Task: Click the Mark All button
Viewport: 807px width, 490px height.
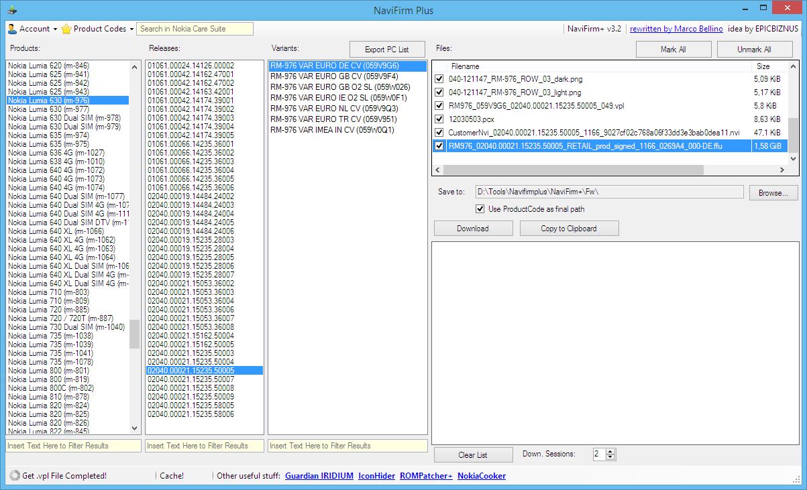Action: (674, 50)
